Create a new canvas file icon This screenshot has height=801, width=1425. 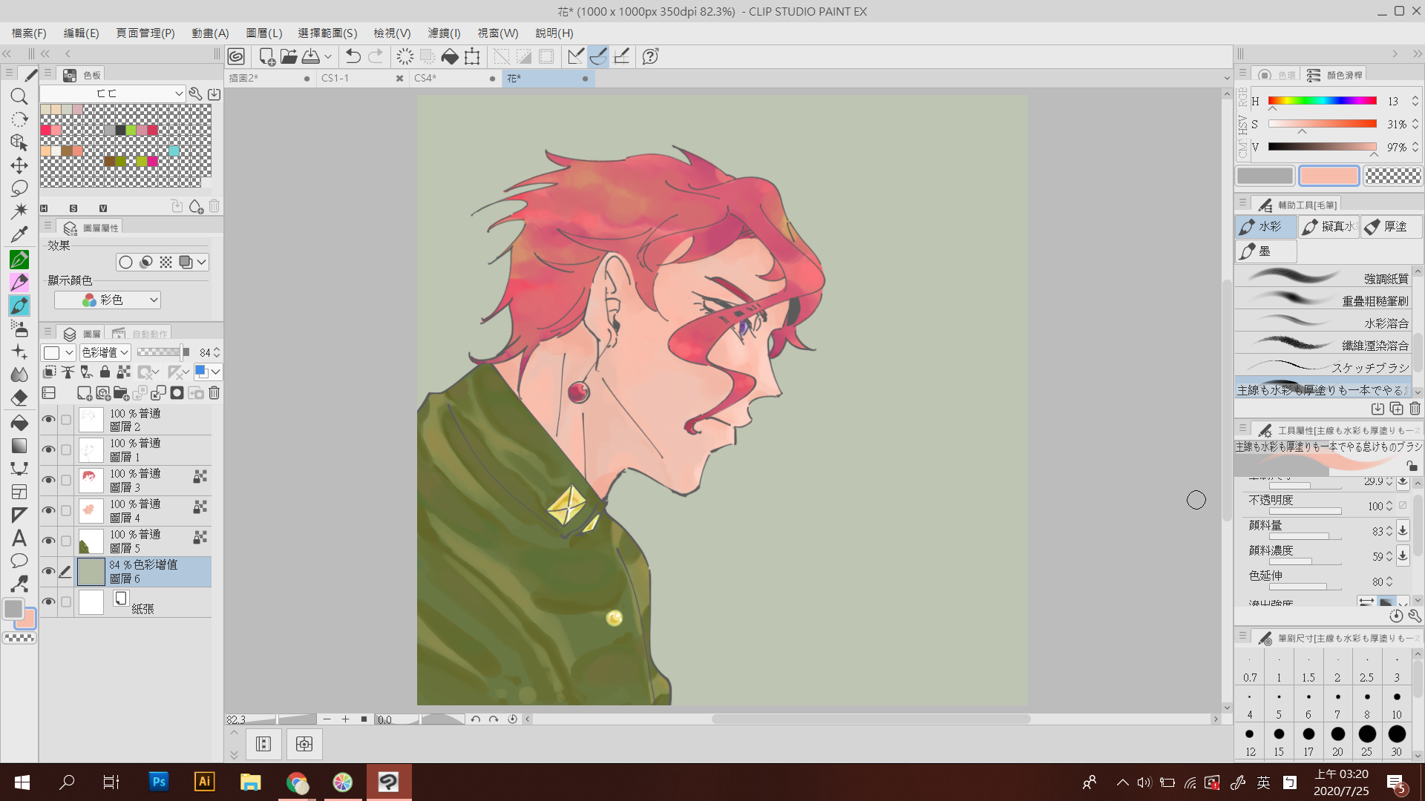(266, 56)
